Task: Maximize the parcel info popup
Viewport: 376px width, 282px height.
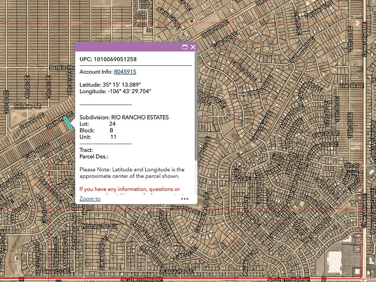Action: pyautogui.click(x=184, y=47)
